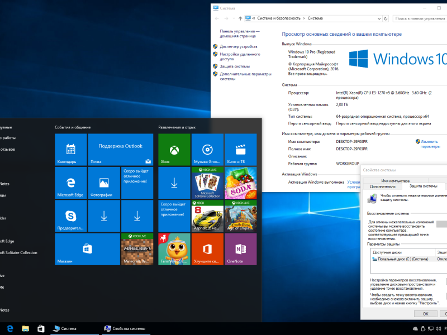
Task: Click the Развлечения и отдых group header
Action: coord(177,127)
